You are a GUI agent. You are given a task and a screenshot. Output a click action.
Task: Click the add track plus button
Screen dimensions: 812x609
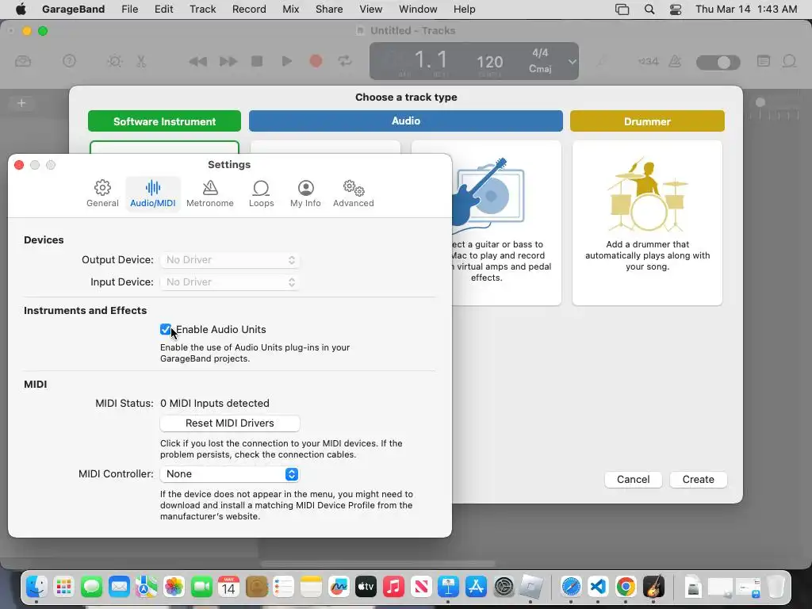[21, 103]
